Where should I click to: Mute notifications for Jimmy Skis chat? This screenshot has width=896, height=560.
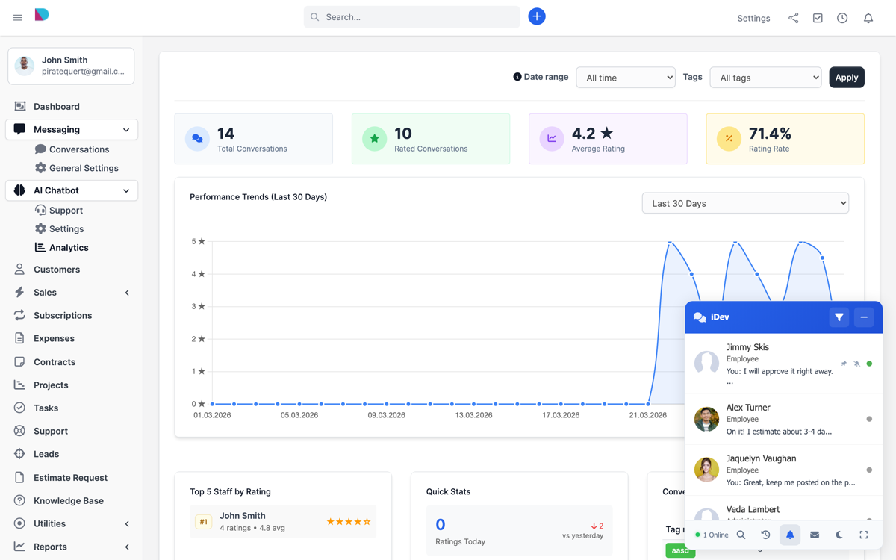point(856,364)
